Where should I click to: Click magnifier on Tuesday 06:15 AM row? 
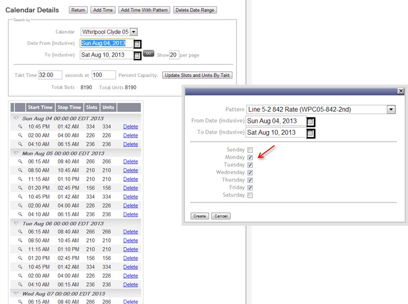[x=20, y=232]
